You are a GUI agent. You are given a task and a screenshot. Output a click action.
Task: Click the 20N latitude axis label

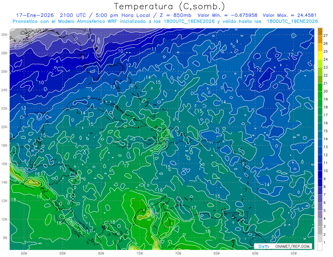(x=5, y=127)
